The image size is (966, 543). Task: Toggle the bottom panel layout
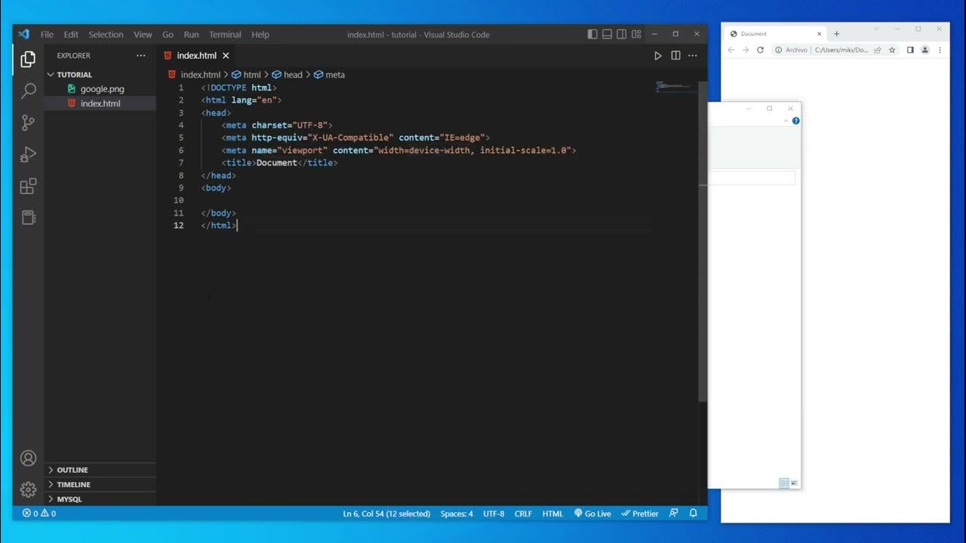point(607,34)
